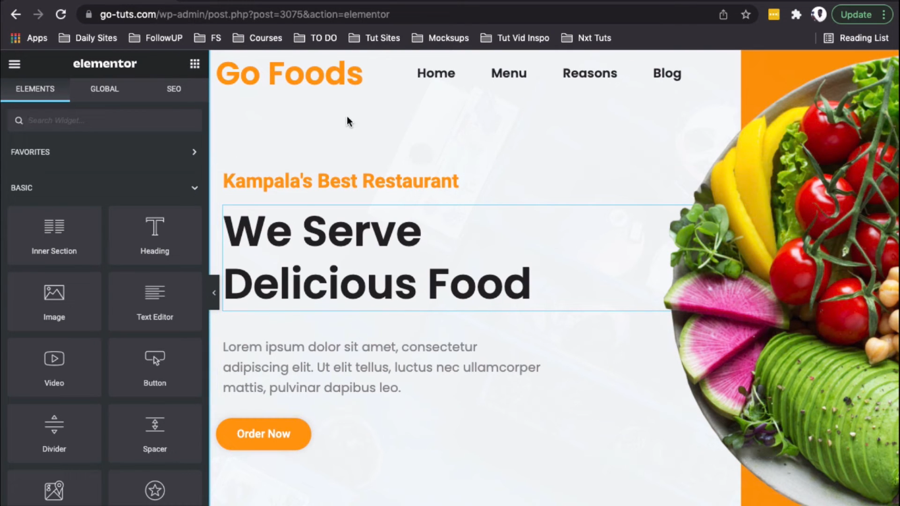Select the Text Editor widget
Viewport: 900px width, 506px height.
click(155, 301)
